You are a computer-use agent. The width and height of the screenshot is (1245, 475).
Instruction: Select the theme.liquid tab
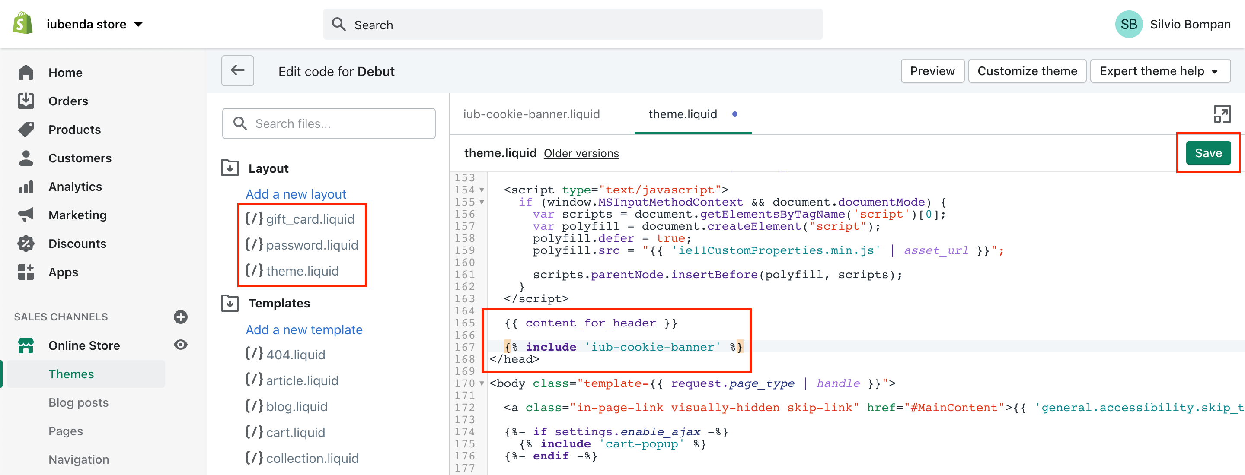click(683, 114)
